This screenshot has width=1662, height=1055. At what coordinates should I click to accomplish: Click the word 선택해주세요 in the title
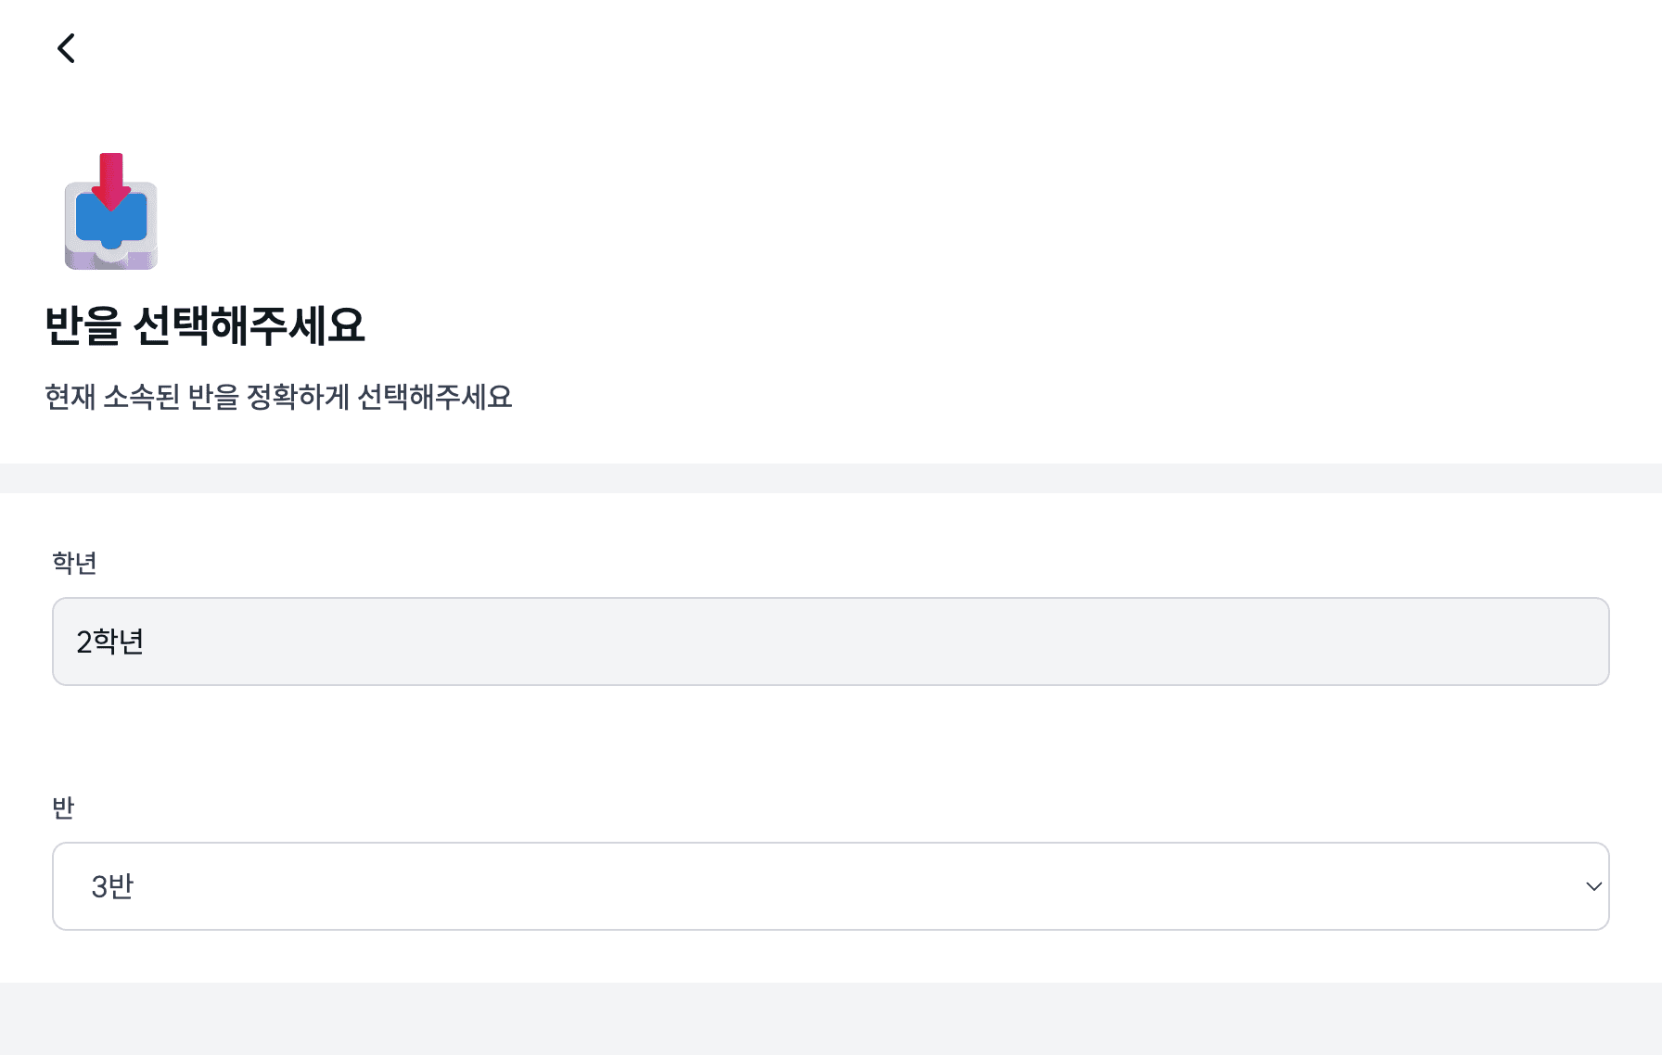249,325
